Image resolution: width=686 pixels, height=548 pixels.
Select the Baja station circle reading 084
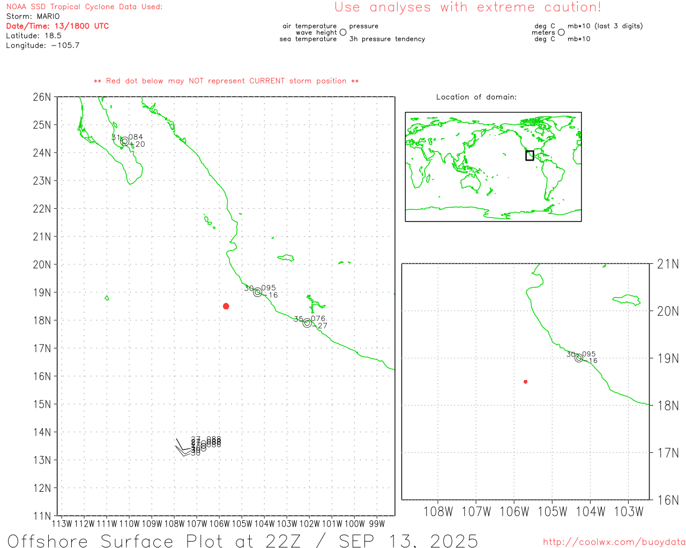125,141
